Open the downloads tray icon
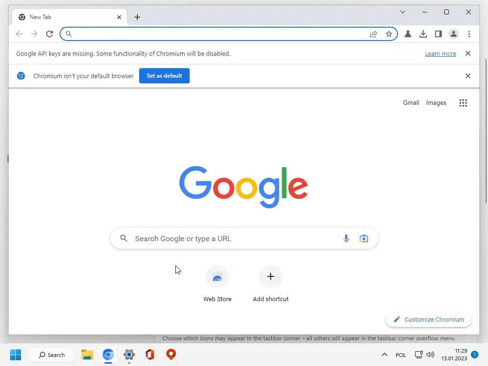The image size is (488, 366). [423, 34]
